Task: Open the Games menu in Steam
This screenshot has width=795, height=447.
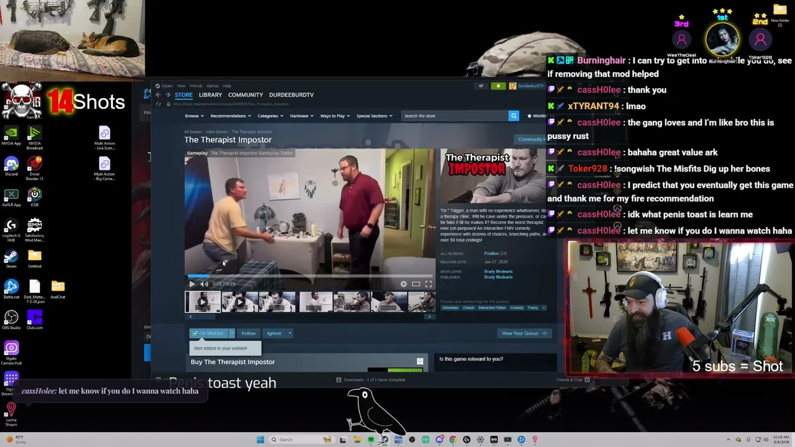Action: point(212,86)
